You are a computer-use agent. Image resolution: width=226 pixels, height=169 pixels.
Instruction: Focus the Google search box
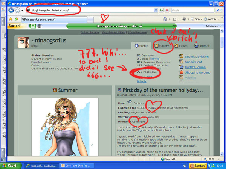pos(193,10)
